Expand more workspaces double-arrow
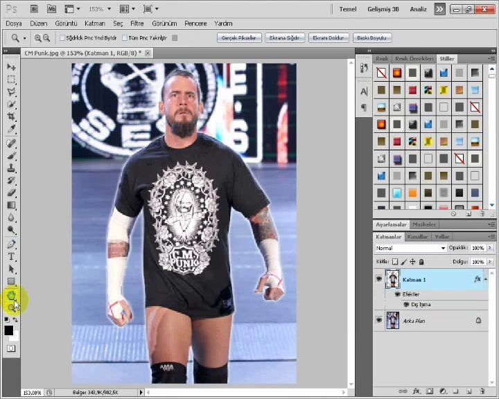This screenshot has width=499, height=399. tap(439, 9)
